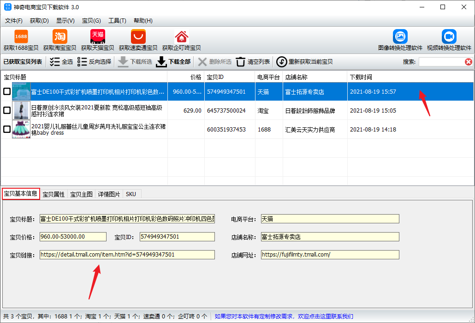The image size is (475, 323).
Task: Select the 获取天猫宝贝 icon
Action: [x=97, y=37]
